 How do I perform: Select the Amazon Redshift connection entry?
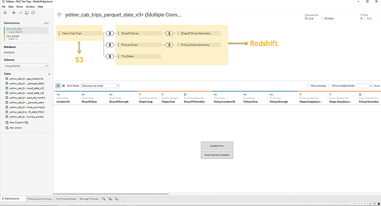pos(26,30)
